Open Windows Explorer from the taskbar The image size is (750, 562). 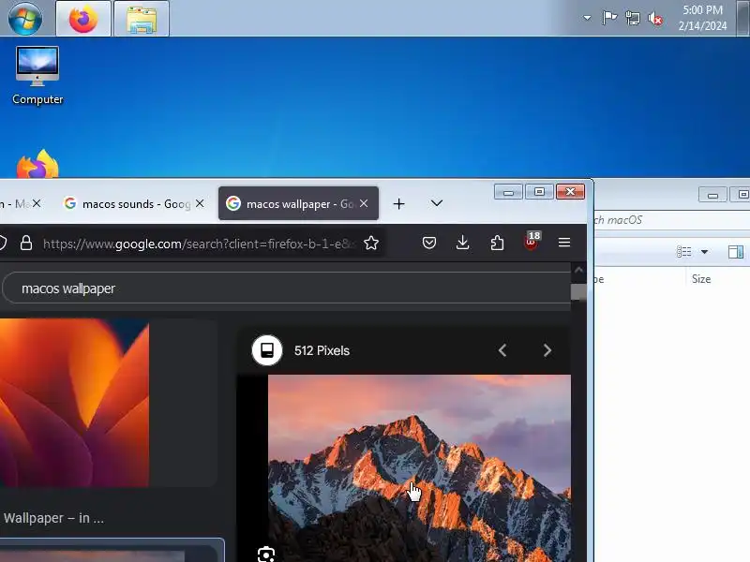(x=142, y=19)
